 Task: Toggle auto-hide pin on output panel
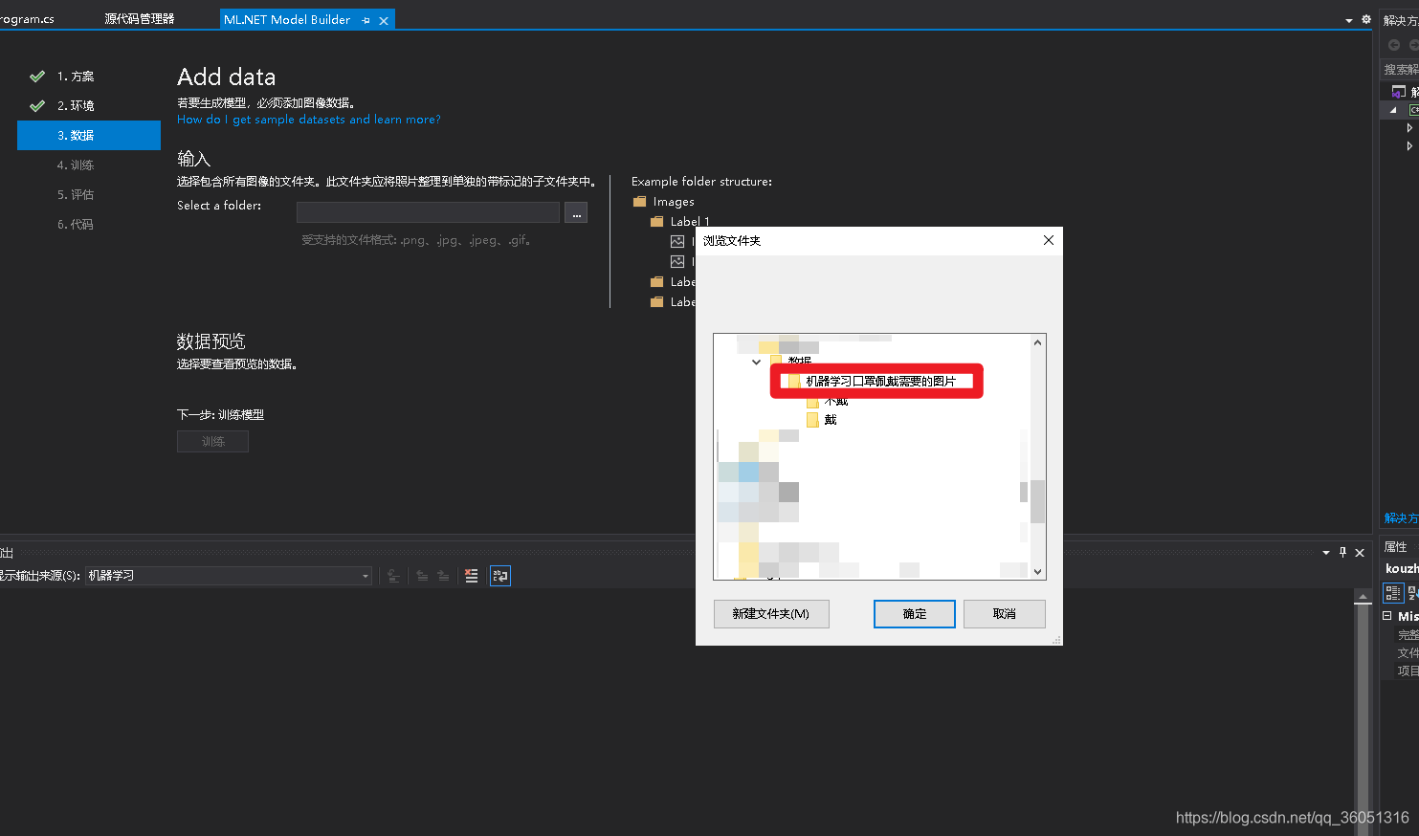[1342, 553]
